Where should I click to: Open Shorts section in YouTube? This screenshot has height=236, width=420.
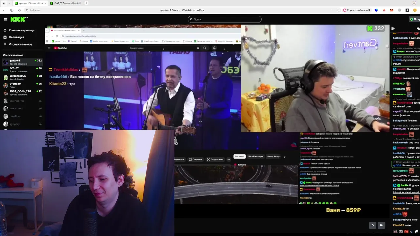pyautogui.click(x=240, y=165)
